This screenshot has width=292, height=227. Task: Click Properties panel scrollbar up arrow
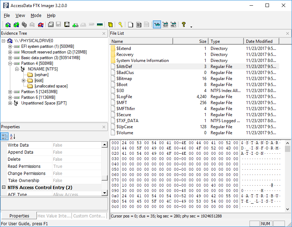tap(104, 145)
